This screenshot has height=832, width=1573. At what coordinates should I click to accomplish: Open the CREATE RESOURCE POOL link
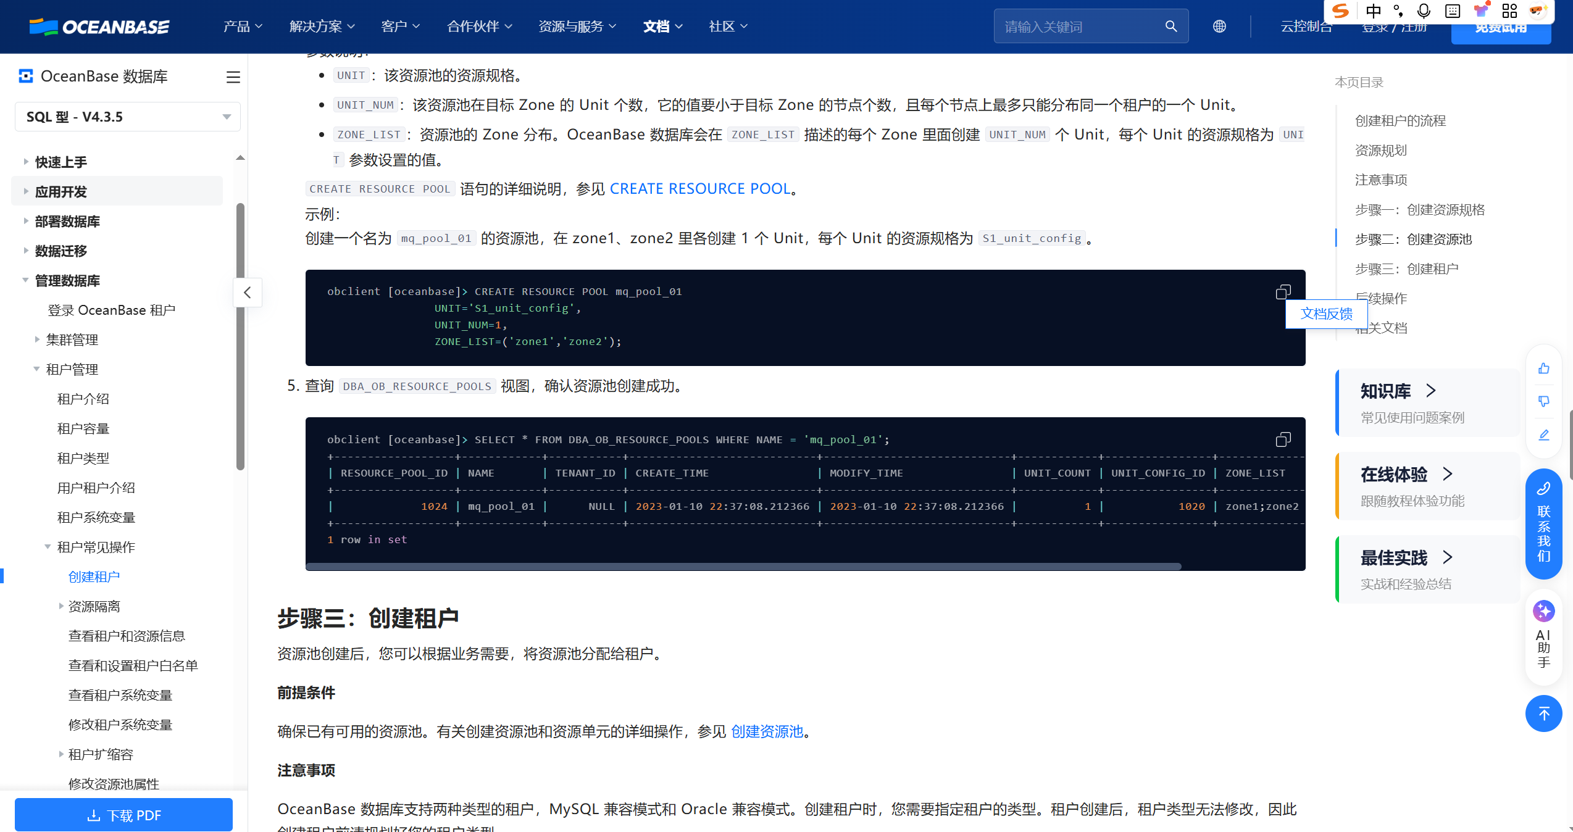pyautogui.click(x=701, y=189)
